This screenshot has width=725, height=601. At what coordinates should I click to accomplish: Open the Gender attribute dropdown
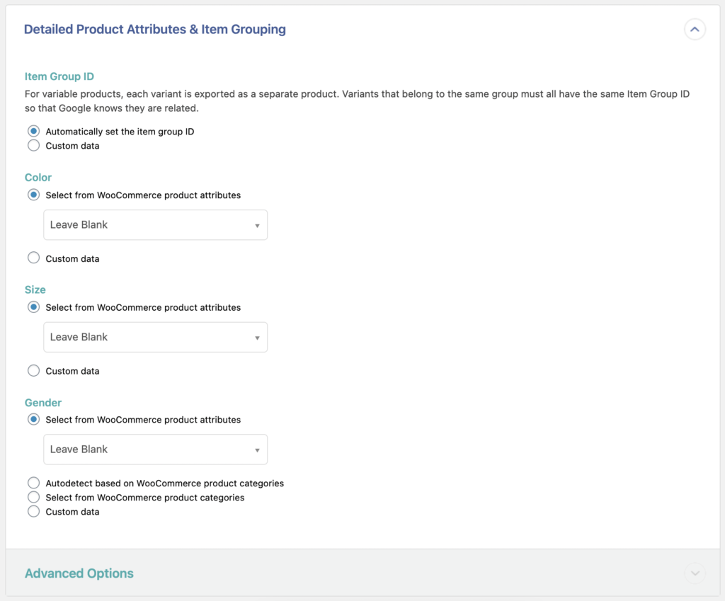click(155, 450)
